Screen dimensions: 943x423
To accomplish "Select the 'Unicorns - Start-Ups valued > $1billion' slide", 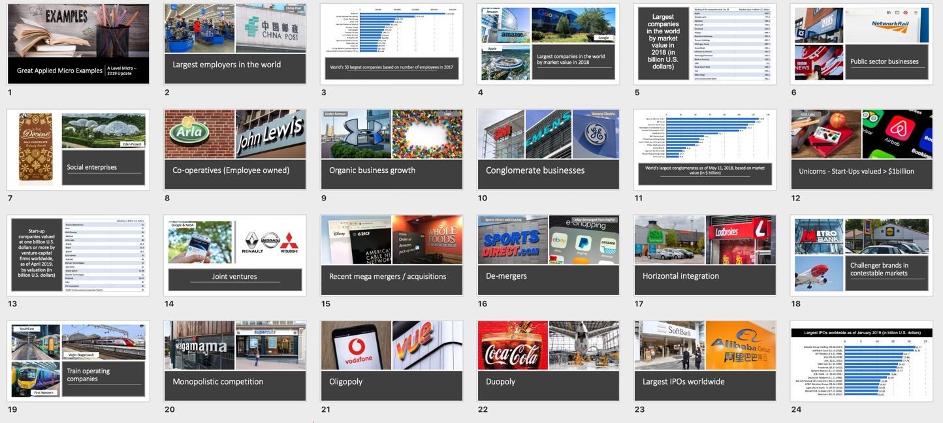I will (x=861, y=150).
